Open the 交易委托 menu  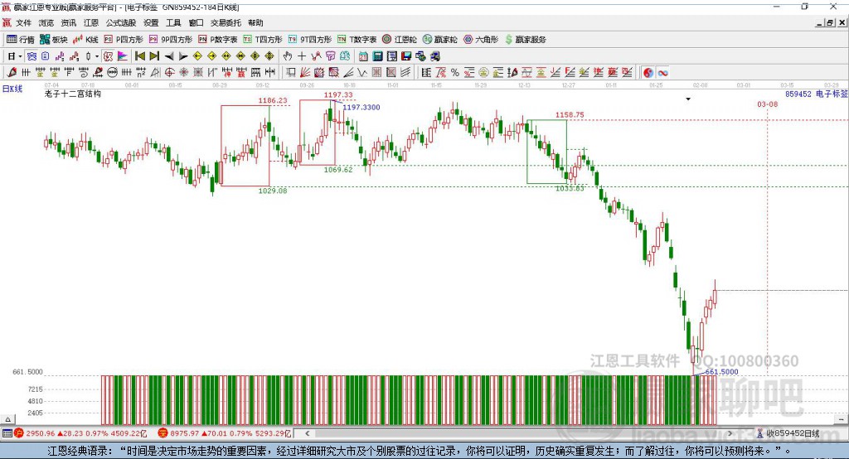click(x=226, y=22)
